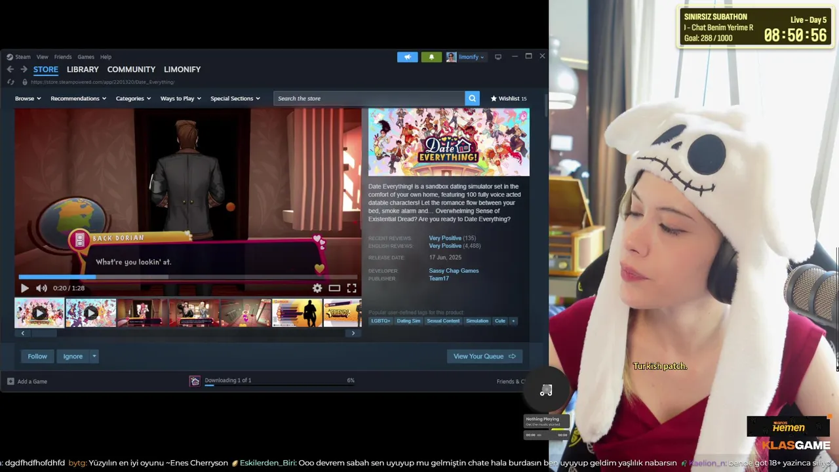Seek within the trailer progress bar
839x472 pixels.
pos(188,277)
